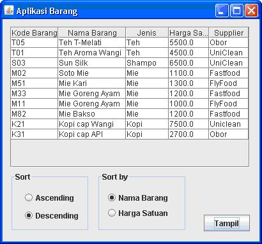Click the Supplier column header
The height and width of the screenshot is (244, 262).
point(229,32)
